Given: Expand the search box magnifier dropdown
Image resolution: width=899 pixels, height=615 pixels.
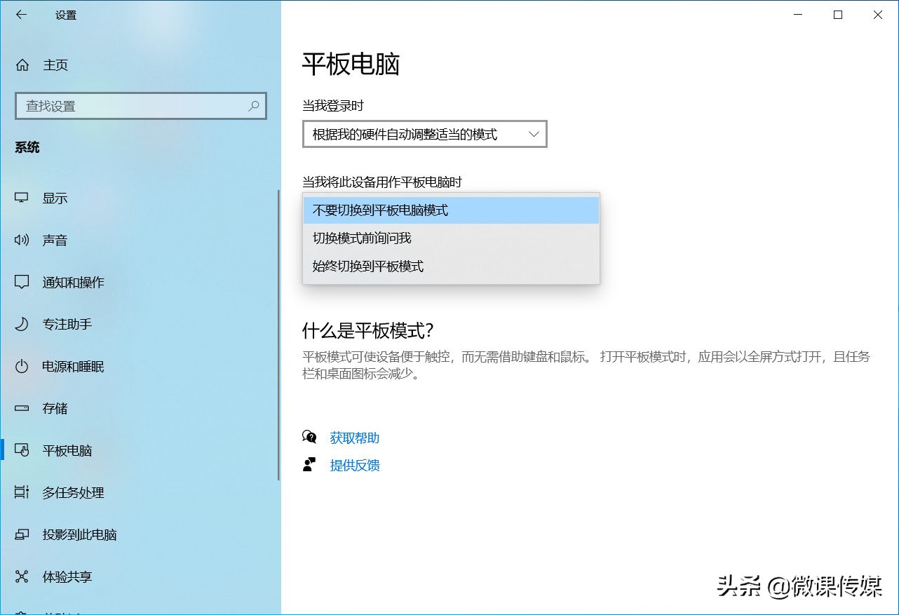Looking at the screenshot, I should 254,106.
